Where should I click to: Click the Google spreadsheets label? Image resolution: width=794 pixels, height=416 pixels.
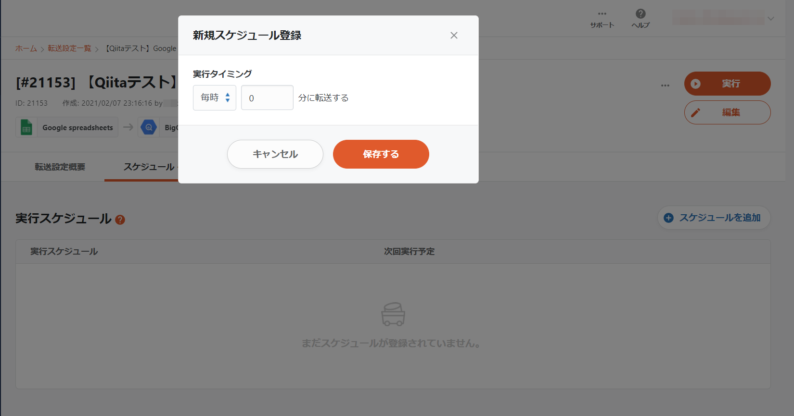click(x=77, y=128)
